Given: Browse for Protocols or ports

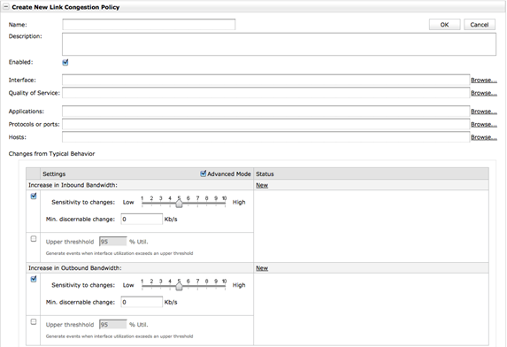Looking at the screenshot, I should [x=483, y=124].
